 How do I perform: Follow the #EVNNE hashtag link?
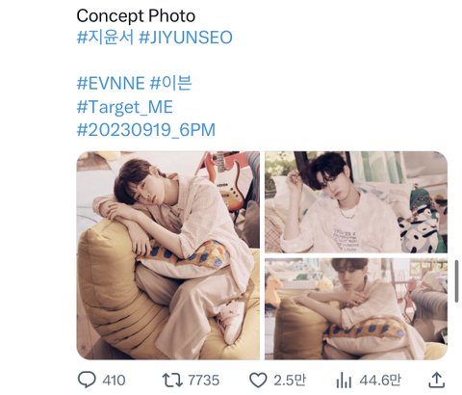pos(111,84)
